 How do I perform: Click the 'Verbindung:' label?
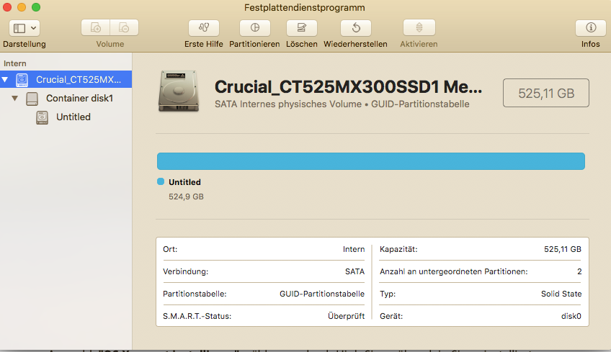pos(185,271)
